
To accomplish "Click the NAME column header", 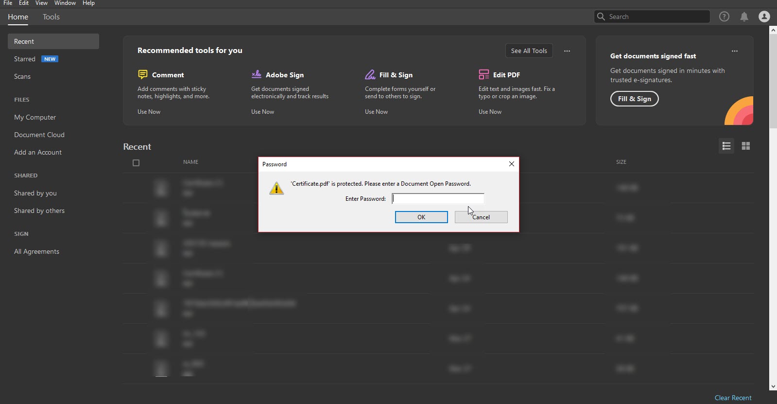I will pos(190,162).
